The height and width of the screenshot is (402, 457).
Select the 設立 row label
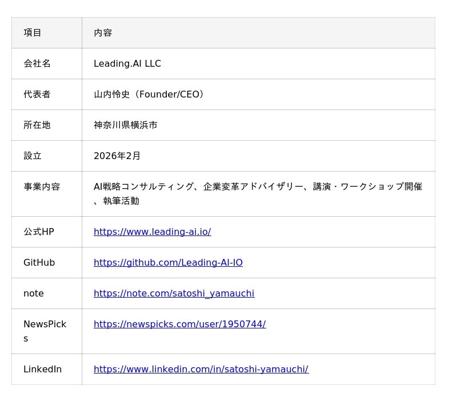click(33, 156)
